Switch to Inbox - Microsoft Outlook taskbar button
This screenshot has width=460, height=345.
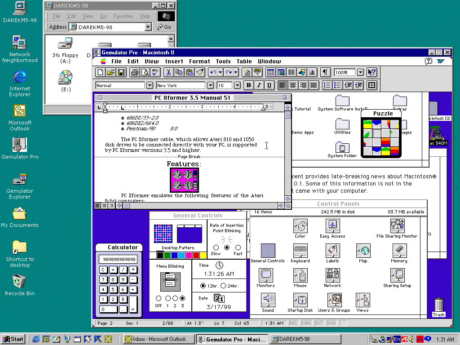(x=159, y=339)
